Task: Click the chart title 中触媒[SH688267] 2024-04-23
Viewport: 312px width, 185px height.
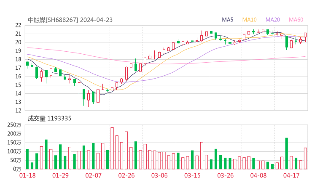Action: [x=70, y=20]
